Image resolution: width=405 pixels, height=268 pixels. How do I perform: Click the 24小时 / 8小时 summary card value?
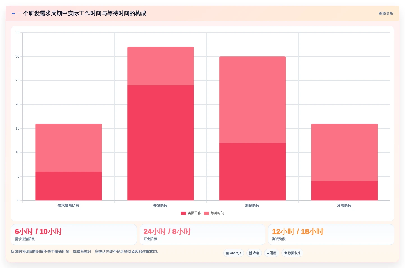pyautogui.click(x=167, y=231)
